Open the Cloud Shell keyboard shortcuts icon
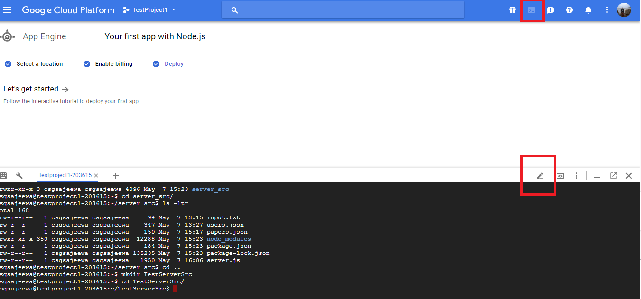This screenshot has width=641, height=299. tap(4, 176)
